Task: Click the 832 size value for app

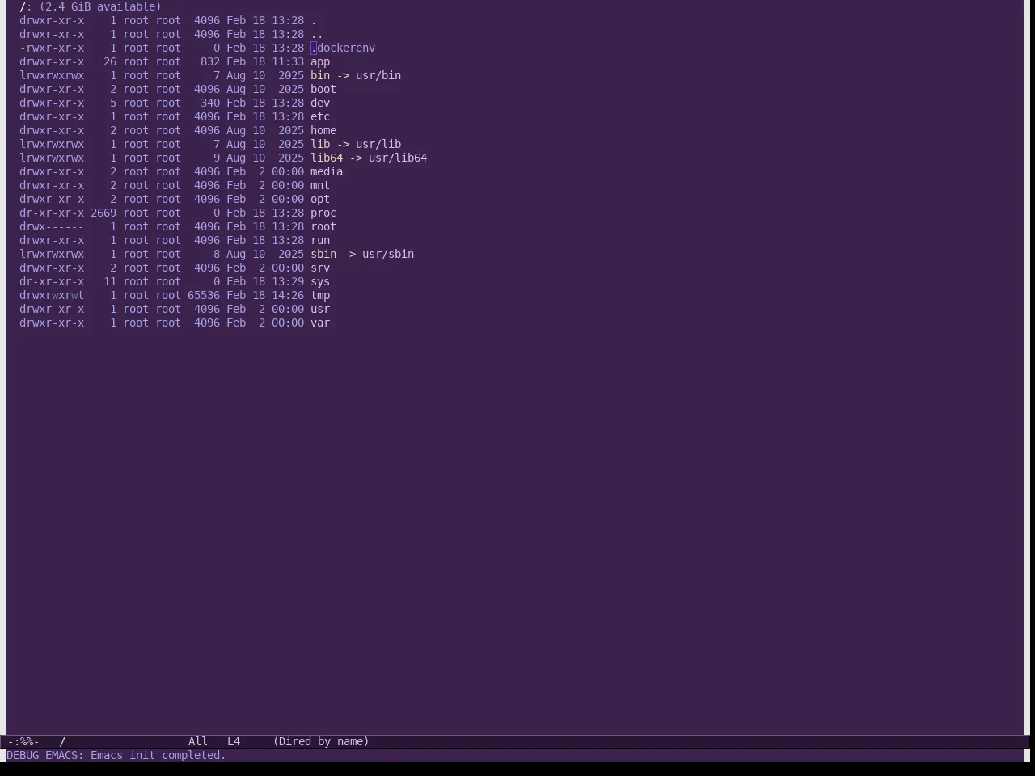Action: click(210, 61)
